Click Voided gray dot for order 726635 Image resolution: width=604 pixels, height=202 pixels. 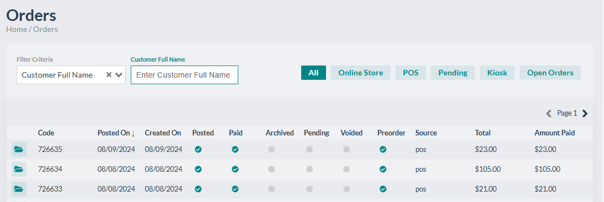(347, 149)
